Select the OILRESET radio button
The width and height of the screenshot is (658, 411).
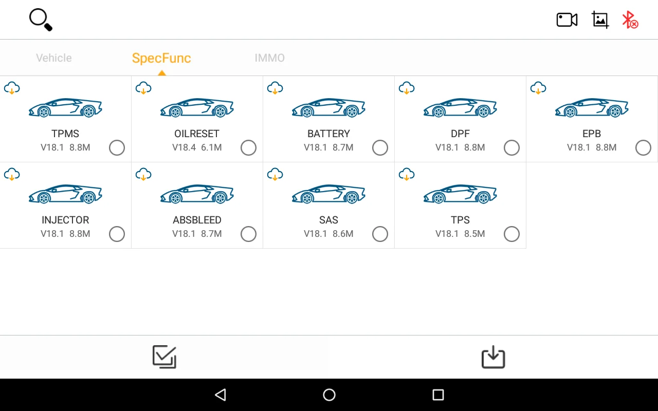[248, 148]
